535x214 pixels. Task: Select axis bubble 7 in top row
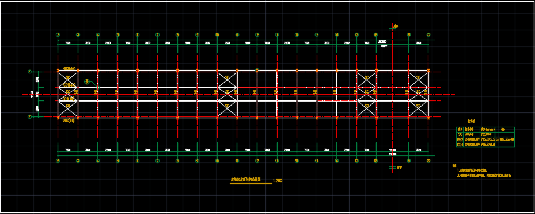(x=157, y=34)
